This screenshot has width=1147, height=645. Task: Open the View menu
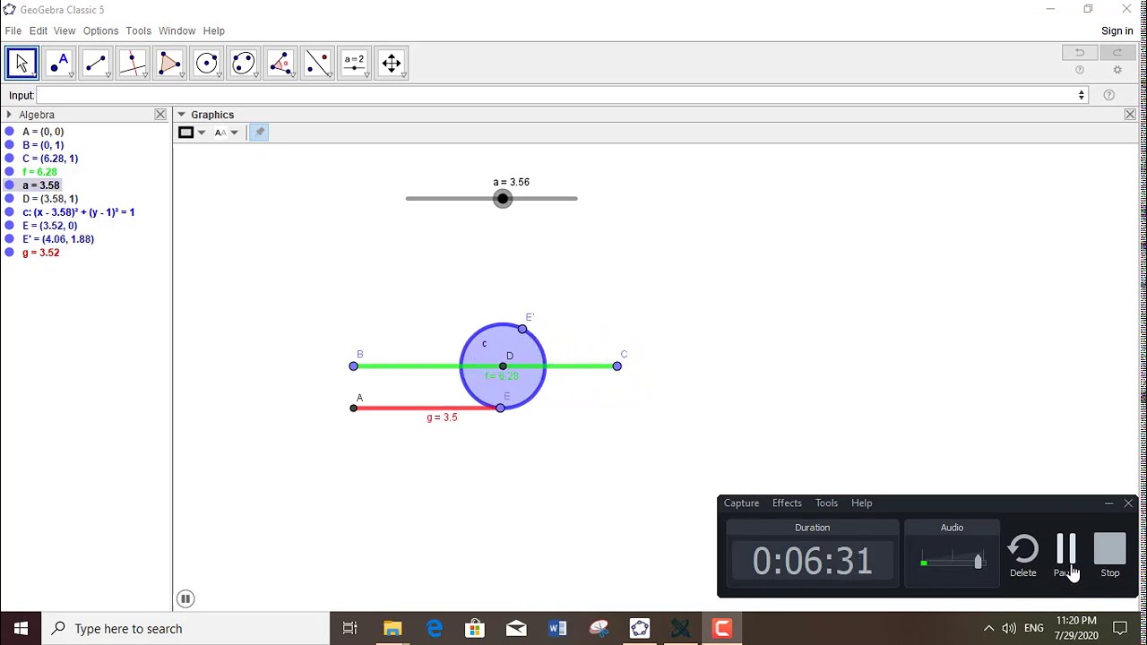[x=65, y=30]
